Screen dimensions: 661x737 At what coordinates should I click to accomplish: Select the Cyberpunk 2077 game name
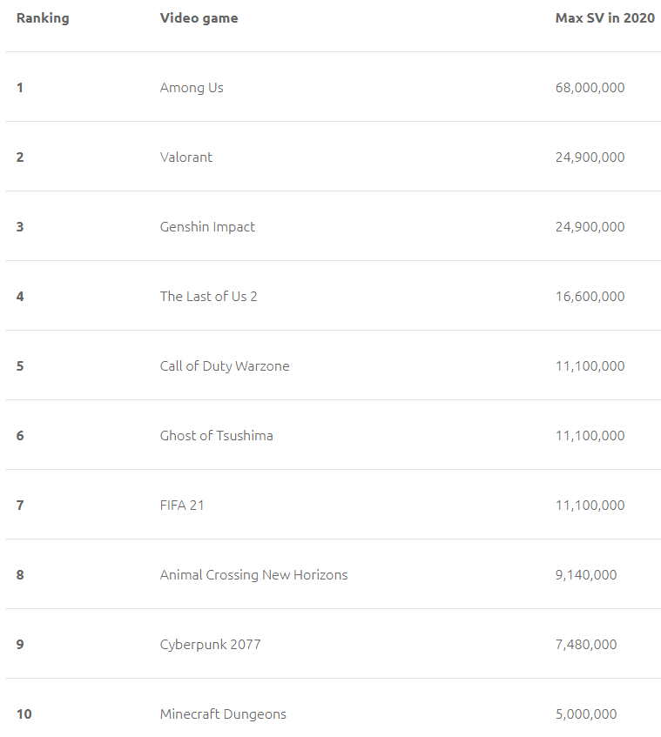(x=210, y=645)
